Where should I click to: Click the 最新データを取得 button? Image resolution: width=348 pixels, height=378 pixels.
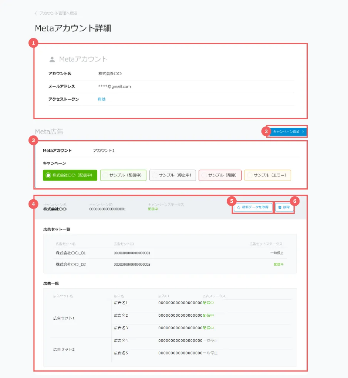[x=253, y=207]
